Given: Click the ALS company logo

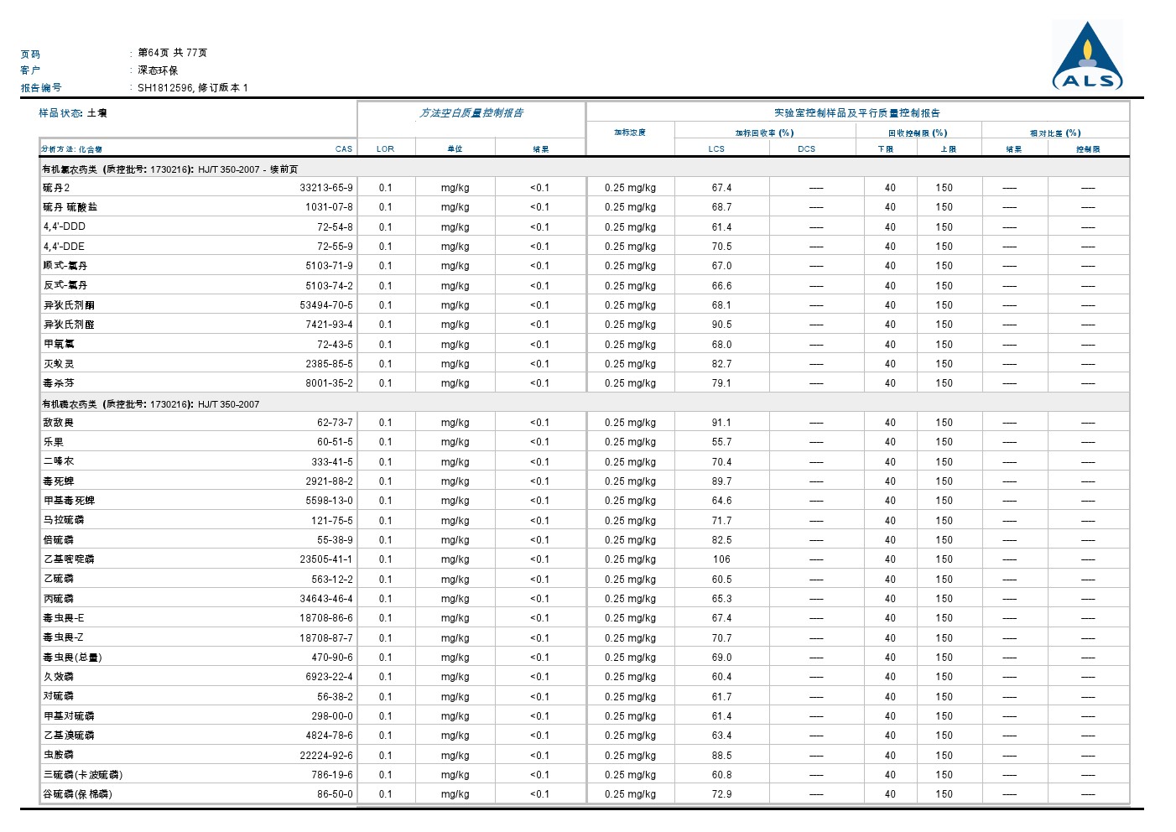Looking at the screenshot, I should click(x=1087, y=57).
